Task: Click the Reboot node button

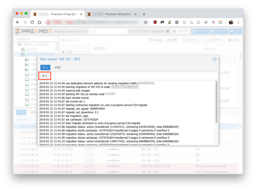Action: (155, 40)
